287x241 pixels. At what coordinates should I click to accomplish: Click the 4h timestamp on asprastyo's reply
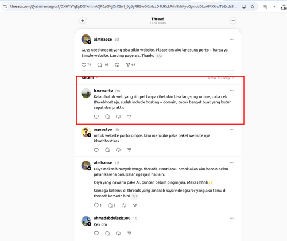point(117,130)
